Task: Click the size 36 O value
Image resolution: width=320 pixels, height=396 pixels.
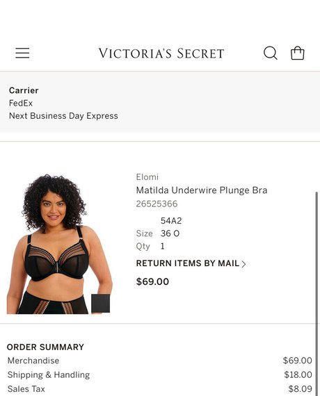Action: click(170, 233)
